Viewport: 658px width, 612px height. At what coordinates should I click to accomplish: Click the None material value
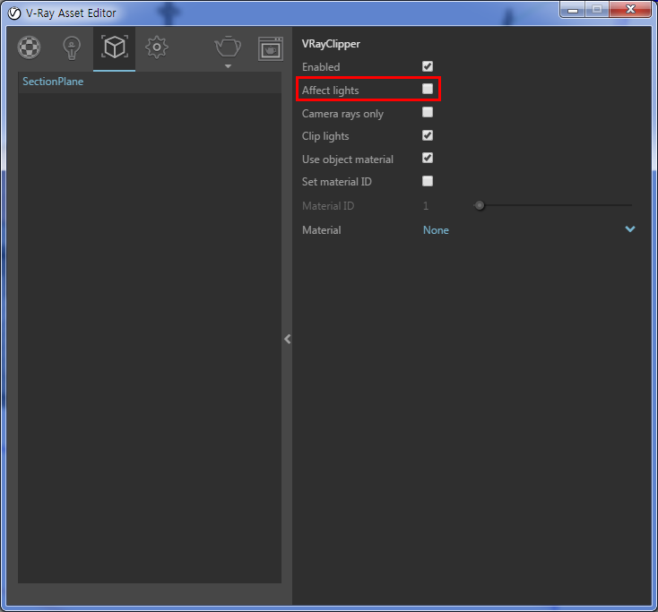[436, 230]
